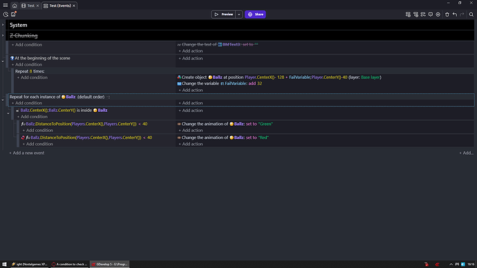Launch the game Preview
Image resolution: width=477 pixels, height=268 pixels.
pyautogui.click(x=223, y=15)
